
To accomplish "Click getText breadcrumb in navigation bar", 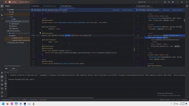I will 43,100.
